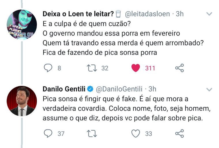
Task: Open the chevron menu on Danilo's tweet
Action: [209, 89]
